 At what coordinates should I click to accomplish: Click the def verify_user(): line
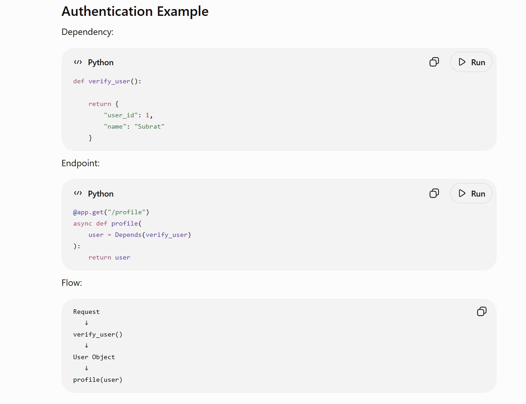click(x=107, y=82)
